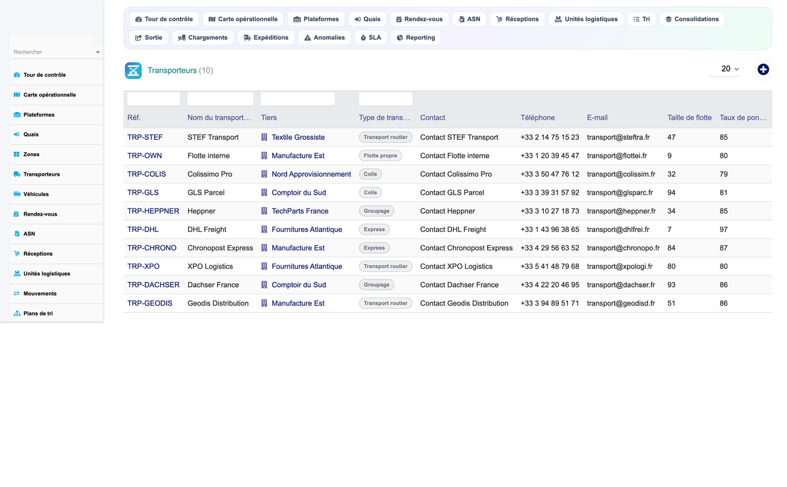Click the icon on the Sortie tab

pos(138,38)
